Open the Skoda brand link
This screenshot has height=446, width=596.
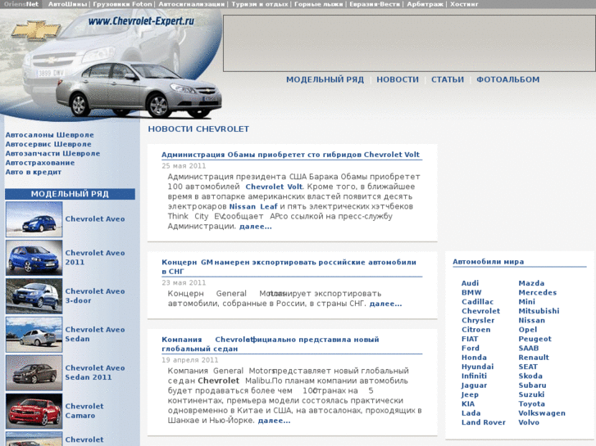point(530,376)
